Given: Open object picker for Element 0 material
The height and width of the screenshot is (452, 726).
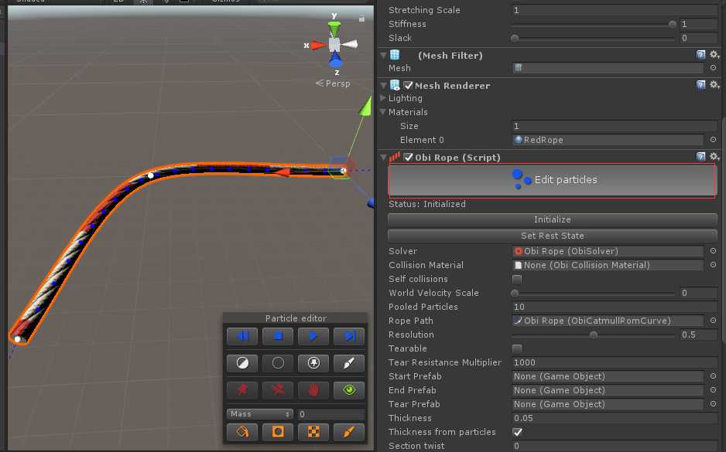Looking at the screenshot, I should [x=713, y=140].
